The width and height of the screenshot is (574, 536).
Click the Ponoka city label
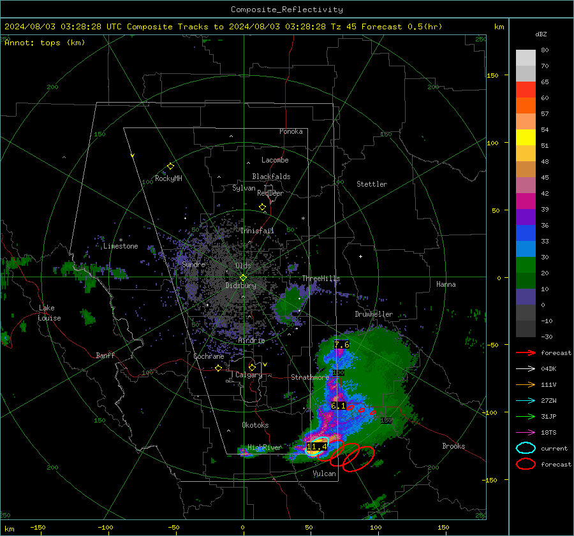(291, 131)
